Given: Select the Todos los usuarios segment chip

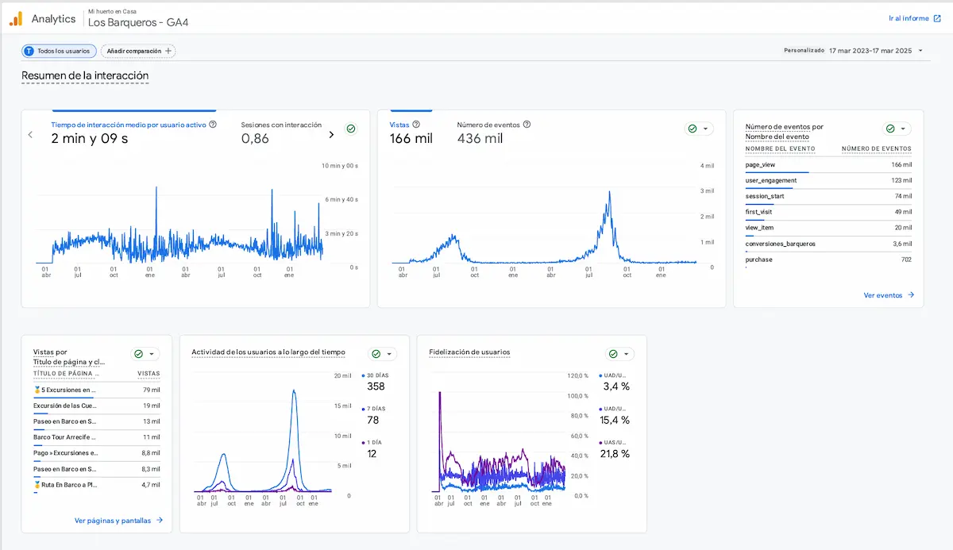Looking at the screenshot, I should (x=59, y=51).
